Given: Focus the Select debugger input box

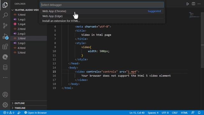Looking at the screenshot, I should click(x=102, y=5).
